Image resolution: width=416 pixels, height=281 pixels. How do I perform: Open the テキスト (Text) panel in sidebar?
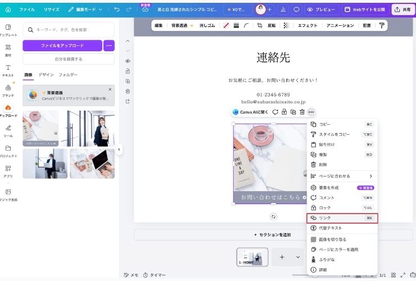[x=8, y=70]
